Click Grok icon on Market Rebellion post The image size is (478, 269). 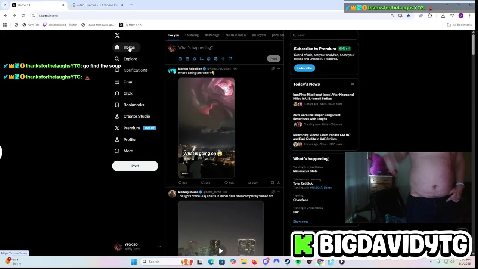coord(273,69)
